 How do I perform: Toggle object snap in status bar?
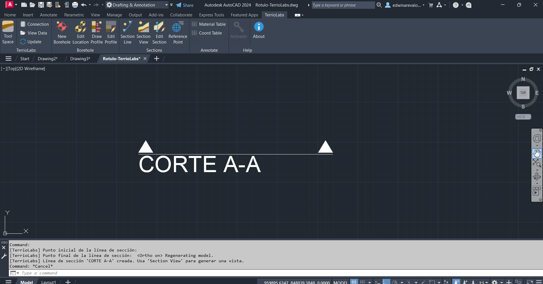coord(432,282)
